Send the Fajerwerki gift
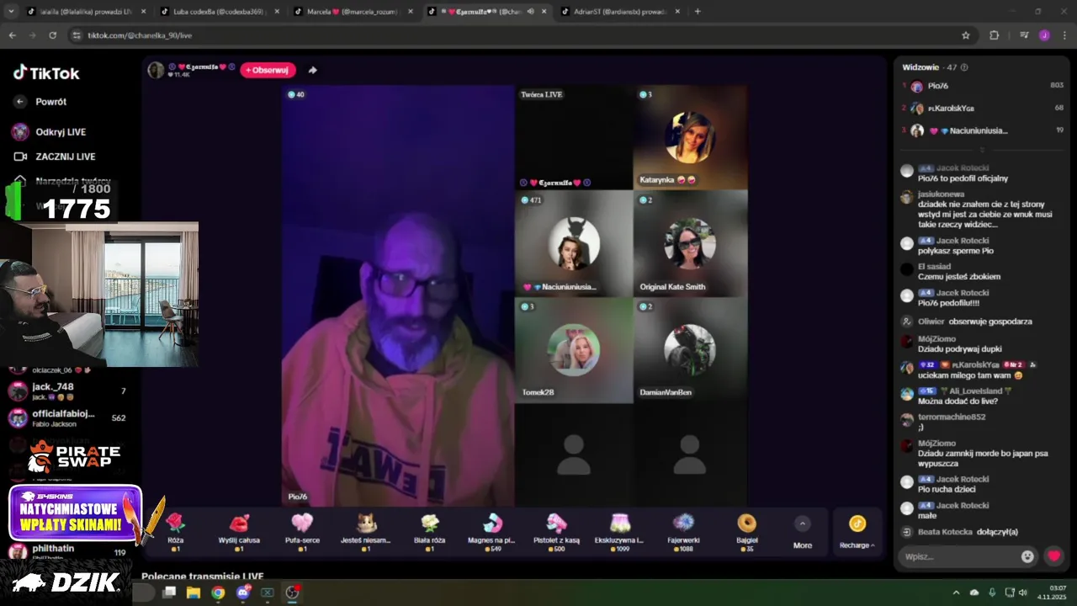1077x606 pixels. pos(683,531)
